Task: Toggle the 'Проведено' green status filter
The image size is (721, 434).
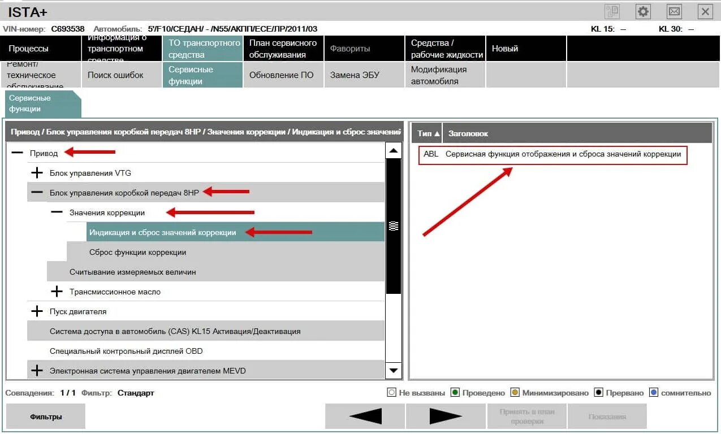Action: click(x=455, y=393)
